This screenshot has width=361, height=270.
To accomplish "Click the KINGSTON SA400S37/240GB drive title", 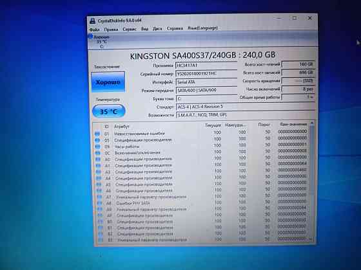I will click(x=202, y=55).
